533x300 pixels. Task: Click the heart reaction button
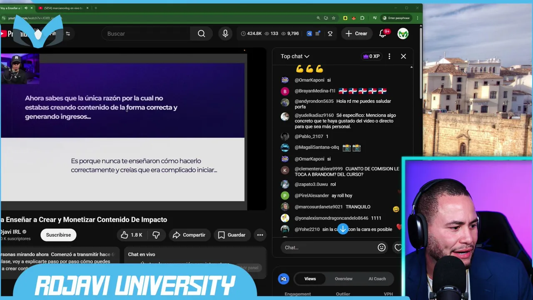click(x=398, y=247)
